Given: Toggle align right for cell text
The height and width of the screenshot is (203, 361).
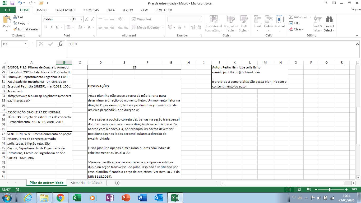Looking at the screenshot, I should [x=112, y=27].
